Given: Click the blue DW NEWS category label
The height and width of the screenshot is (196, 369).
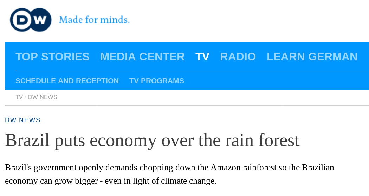Looking at the screenshot, I should coord(23,120).
